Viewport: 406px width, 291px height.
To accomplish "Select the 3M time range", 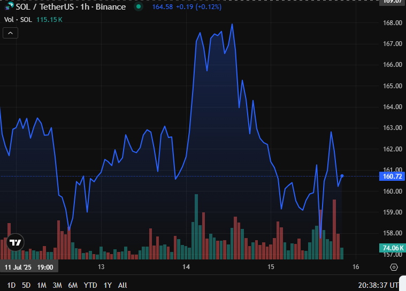I will (57, 285).
